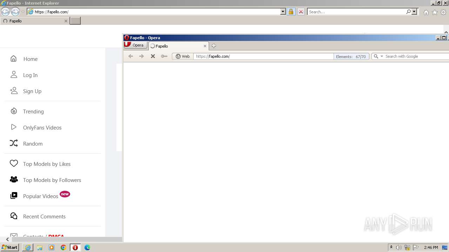This screenshot has width=449, height=252.
Task: Click the Opera password wand key icon
Action: tap(164, 56)
